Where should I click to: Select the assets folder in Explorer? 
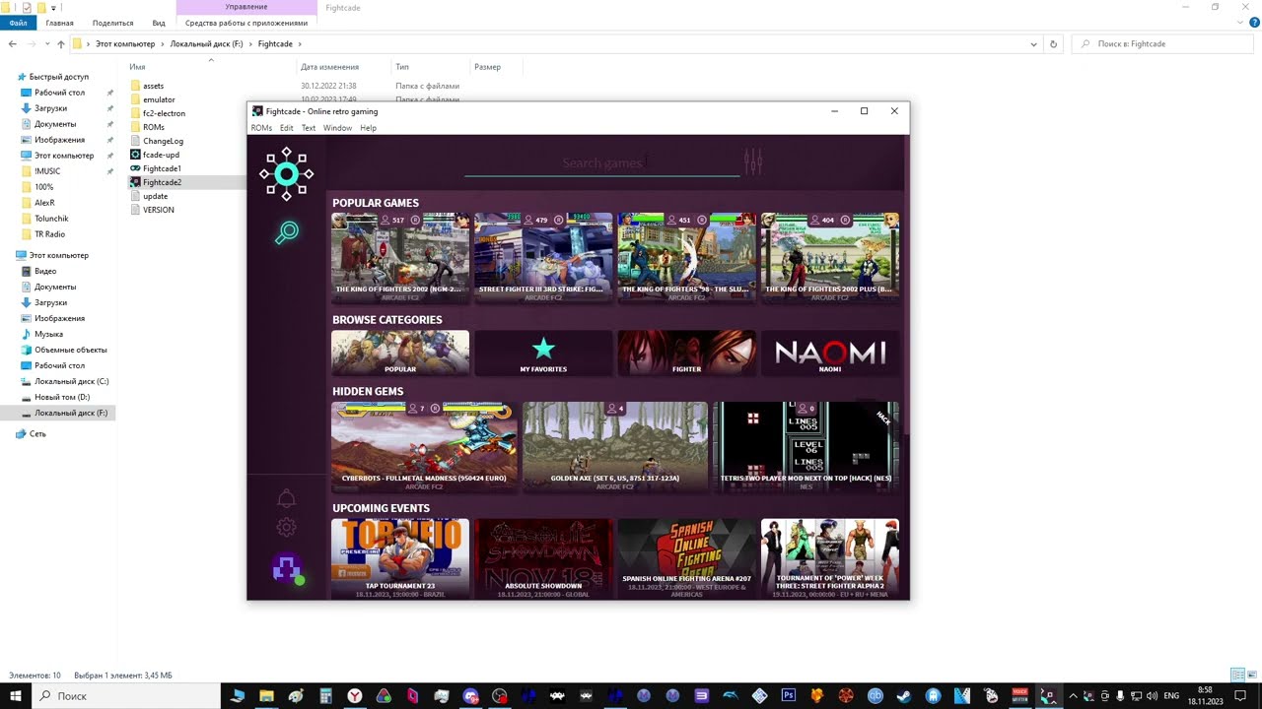[153, 86]
